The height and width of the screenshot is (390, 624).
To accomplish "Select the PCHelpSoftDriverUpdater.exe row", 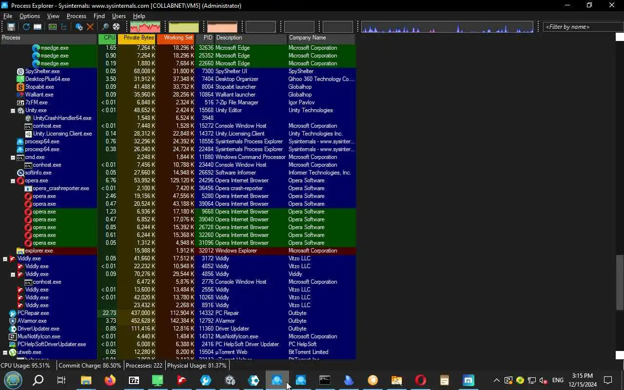I will coord(178,344).
